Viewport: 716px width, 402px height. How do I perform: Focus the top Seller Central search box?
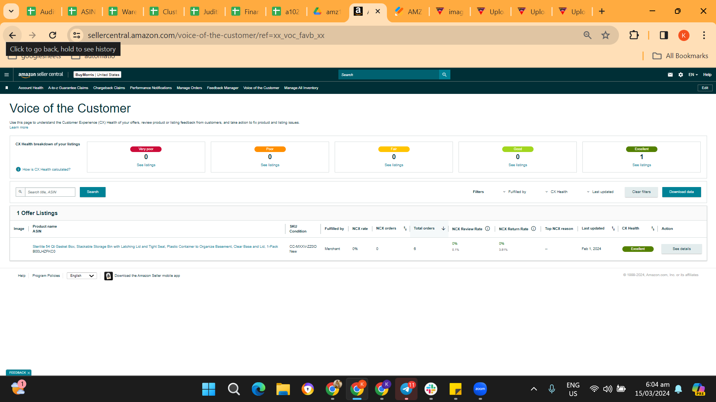point(389,75)
